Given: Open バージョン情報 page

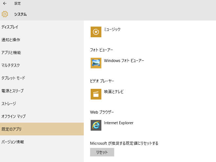Looking at the screenshot, I should 12,142.
